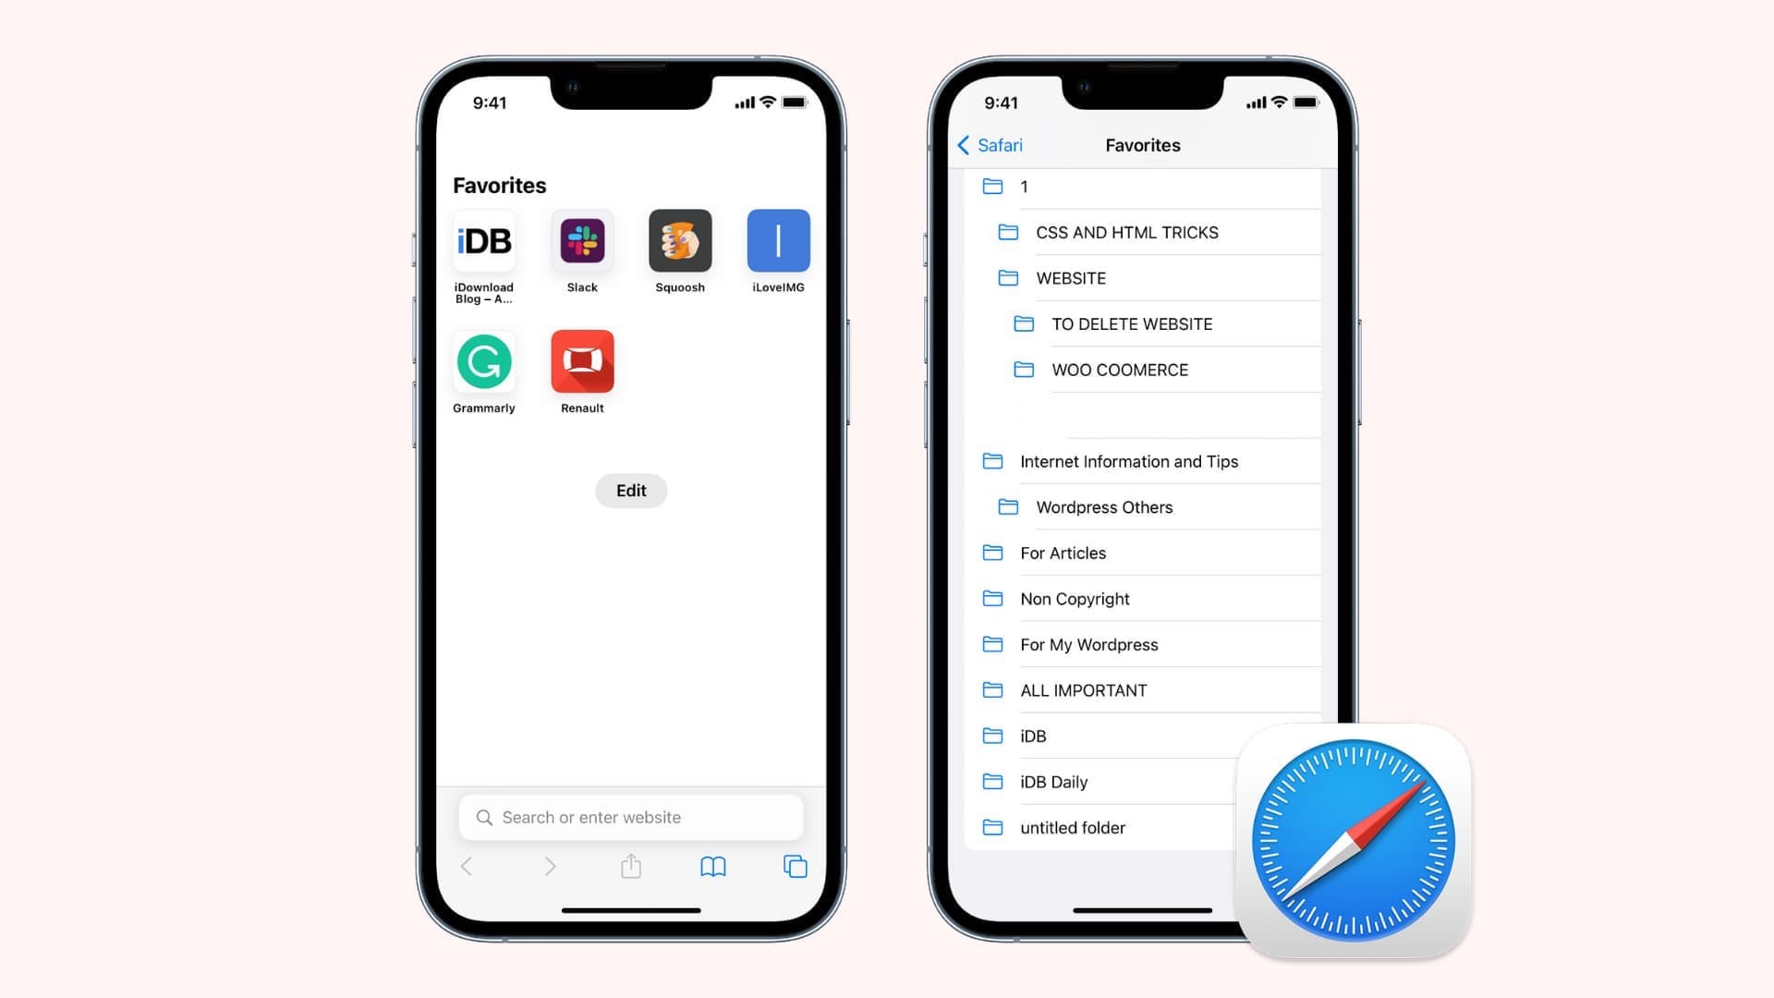The width and height of the screenshot is (1774, 998).
Task: Tap the bookmarks icon in toolbar
Action: click(711, 867)
